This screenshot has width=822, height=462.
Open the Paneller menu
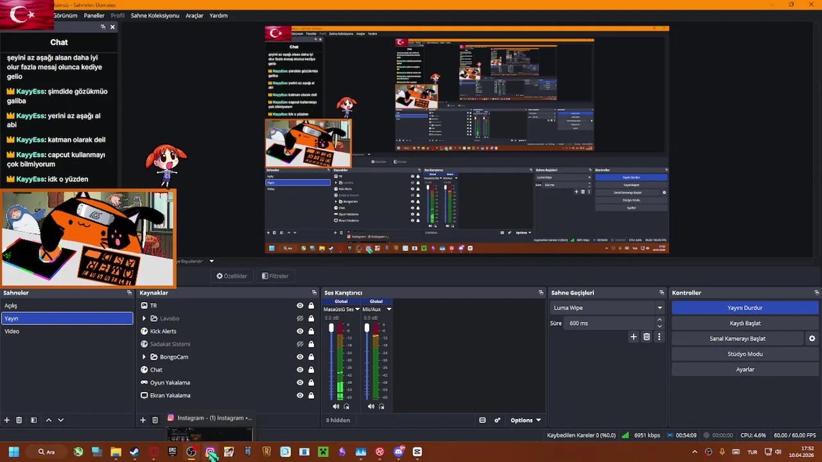(94, 15)
